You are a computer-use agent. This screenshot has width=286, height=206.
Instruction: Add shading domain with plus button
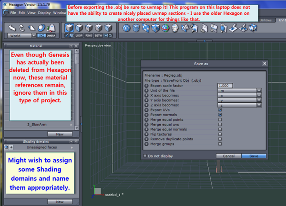point(11,147)
